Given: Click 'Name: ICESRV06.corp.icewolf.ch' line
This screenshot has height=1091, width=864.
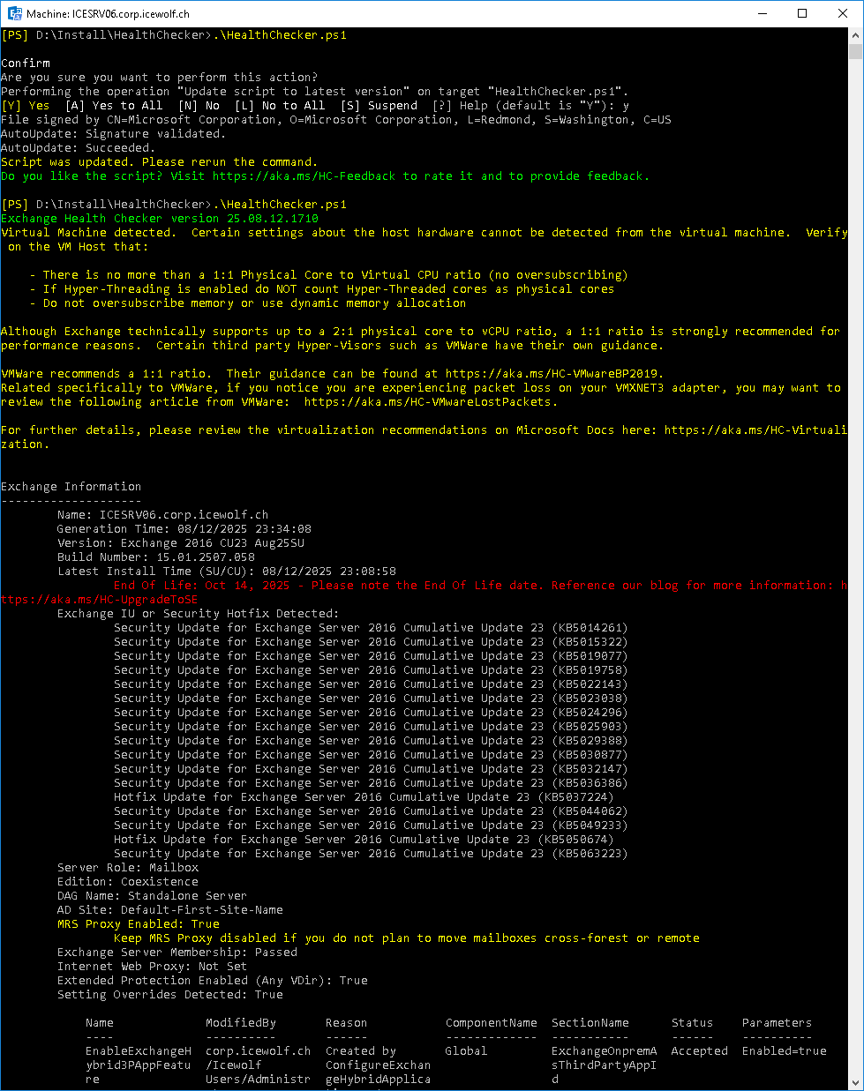Looking at the screenshot, I should (x=162, y=515).
